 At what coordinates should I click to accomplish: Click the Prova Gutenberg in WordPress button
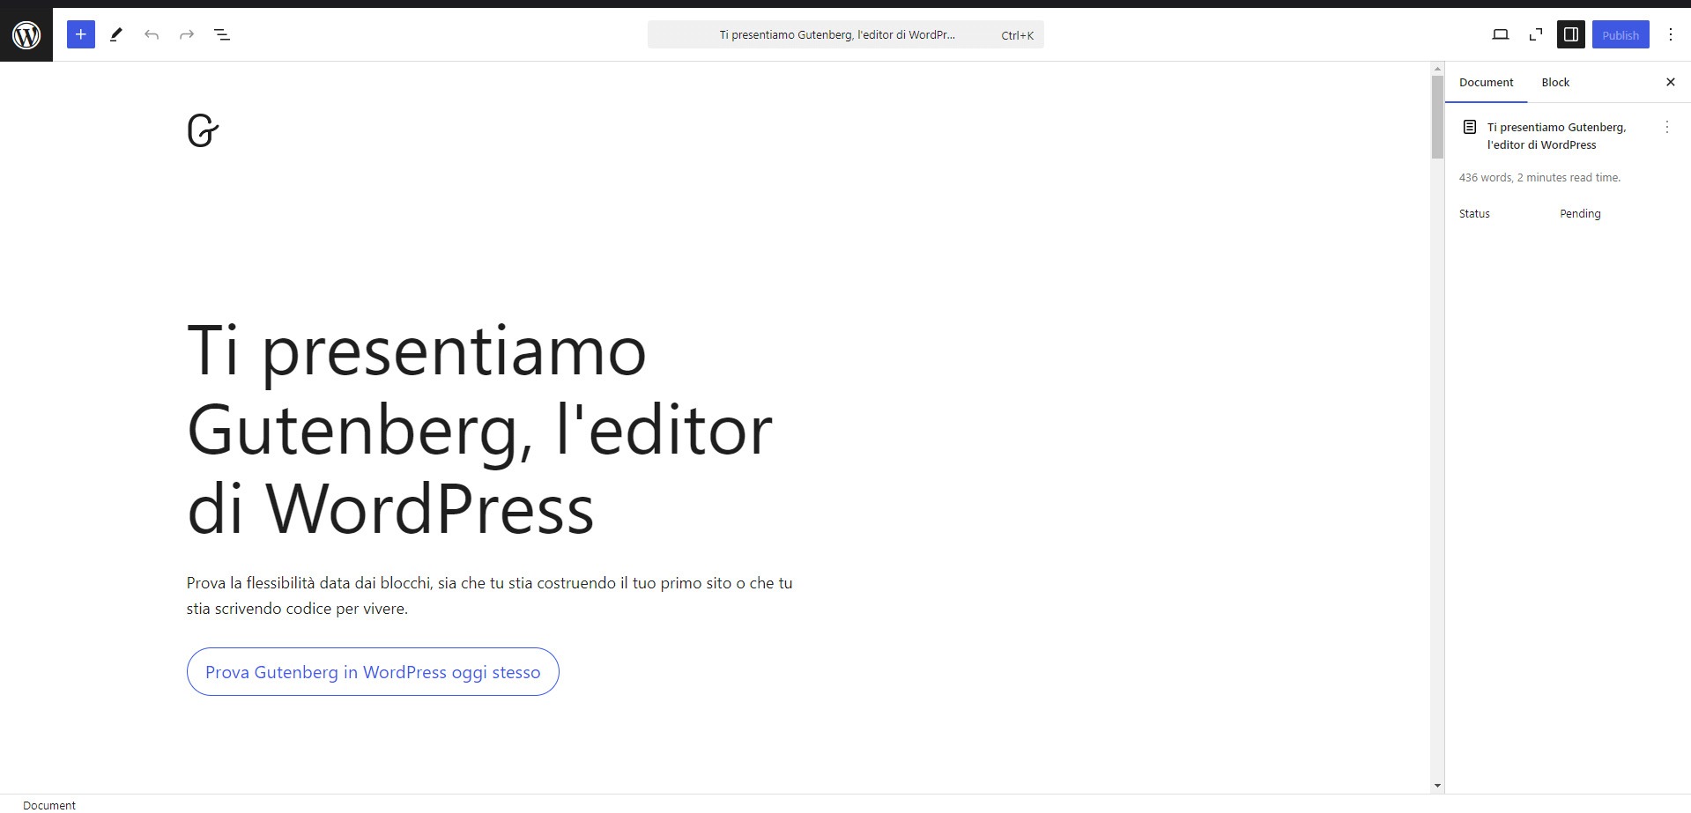tap(372, 671)
